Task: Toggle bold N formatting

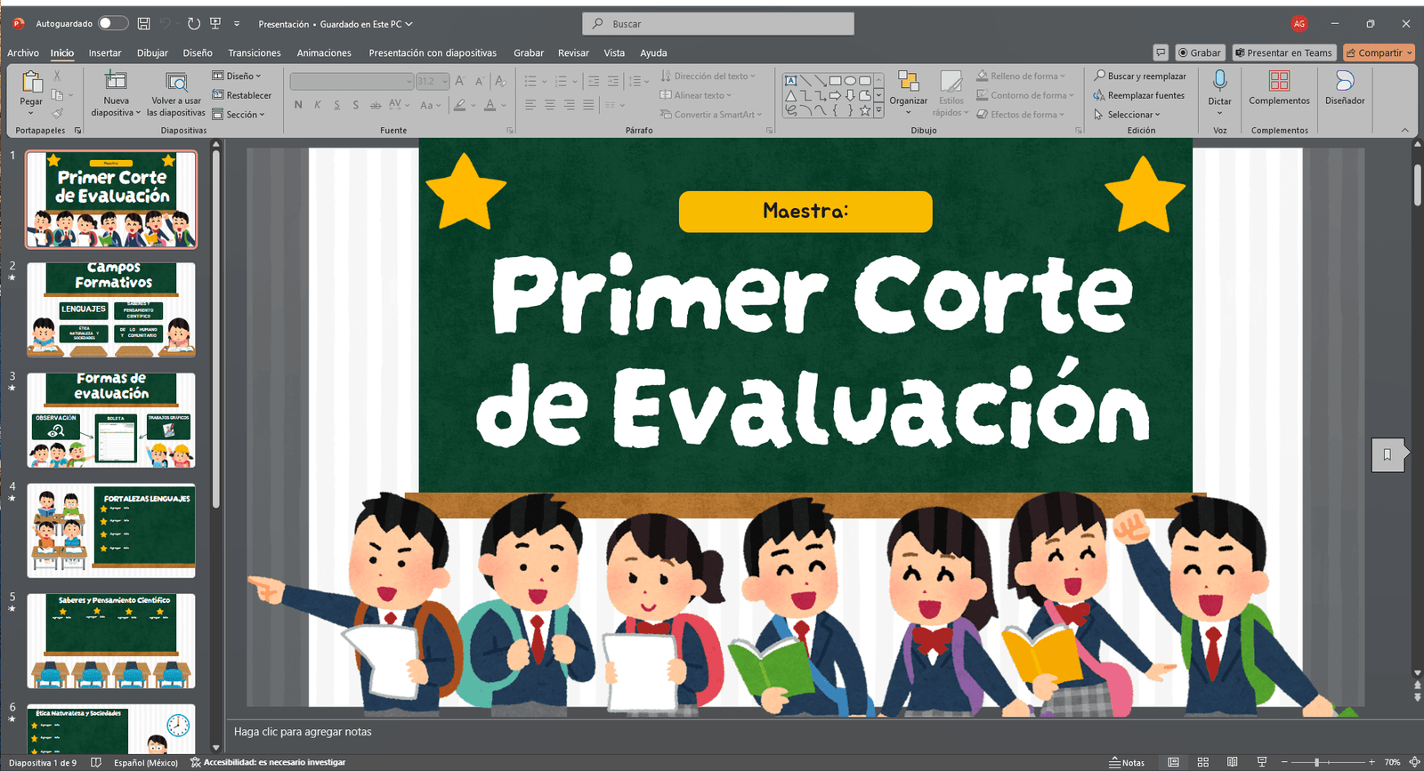Action: tap(298, 105)
